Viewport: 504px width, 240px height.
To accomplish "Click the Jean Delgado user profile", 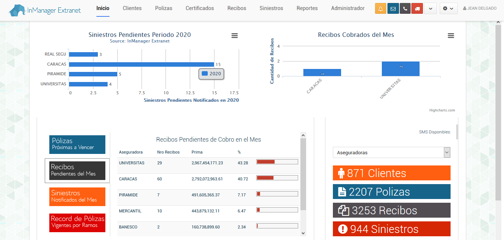I will point(480,9).
